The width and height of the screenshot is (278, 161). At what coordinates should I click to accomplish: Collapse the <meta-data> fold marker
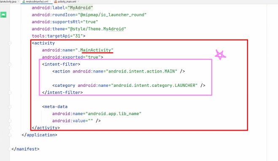point(10,107)
